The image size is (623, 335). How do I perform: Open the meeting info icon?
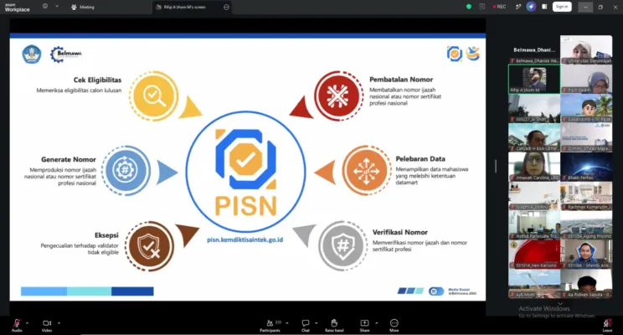(x=45, y=7)
